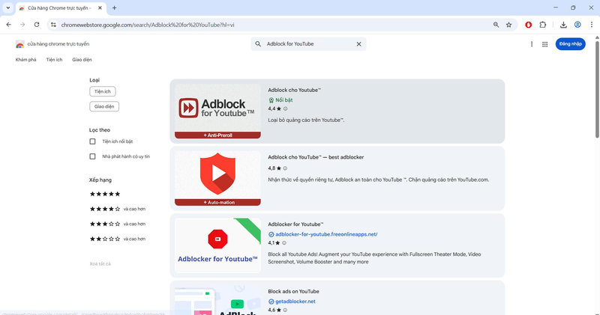Open Adblock cho Youtube™ result title
Viewport: 600px width, 315px height.
point(294,90)
